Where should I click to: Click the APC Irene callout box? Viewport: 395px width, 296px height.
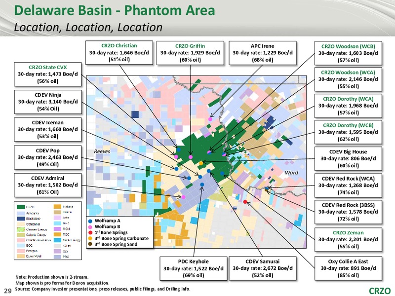pos(263,53)
